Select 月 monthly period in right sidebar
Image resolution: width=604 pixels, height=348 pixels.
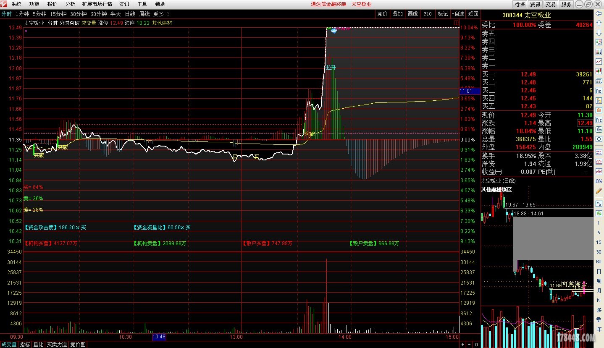pos(599,290)
